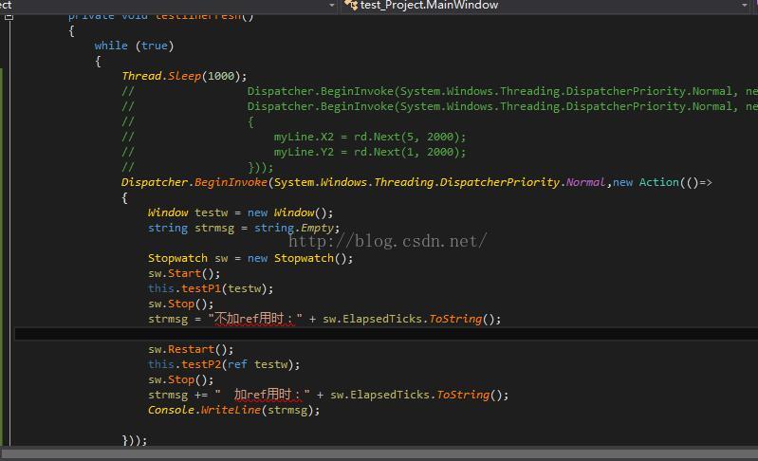Click the "this.testP1(testw);" call

tap(211, 288)
